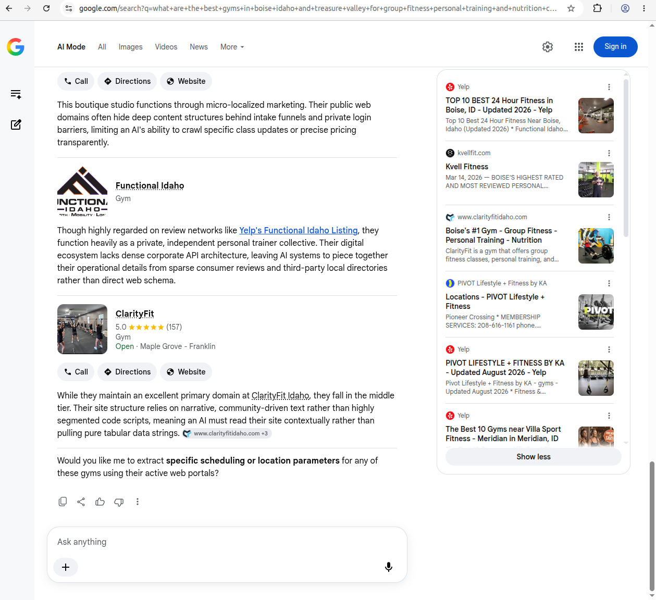Switch to the Images tab
This screenshot has width=656, height=600.
point(130,47)
